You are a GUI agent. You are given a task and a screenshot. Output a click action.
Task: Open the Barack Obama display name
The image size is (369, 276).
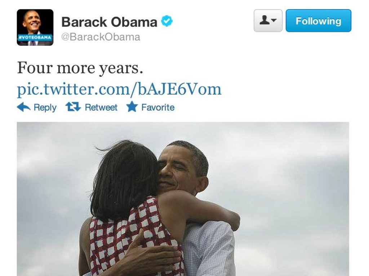109,22
